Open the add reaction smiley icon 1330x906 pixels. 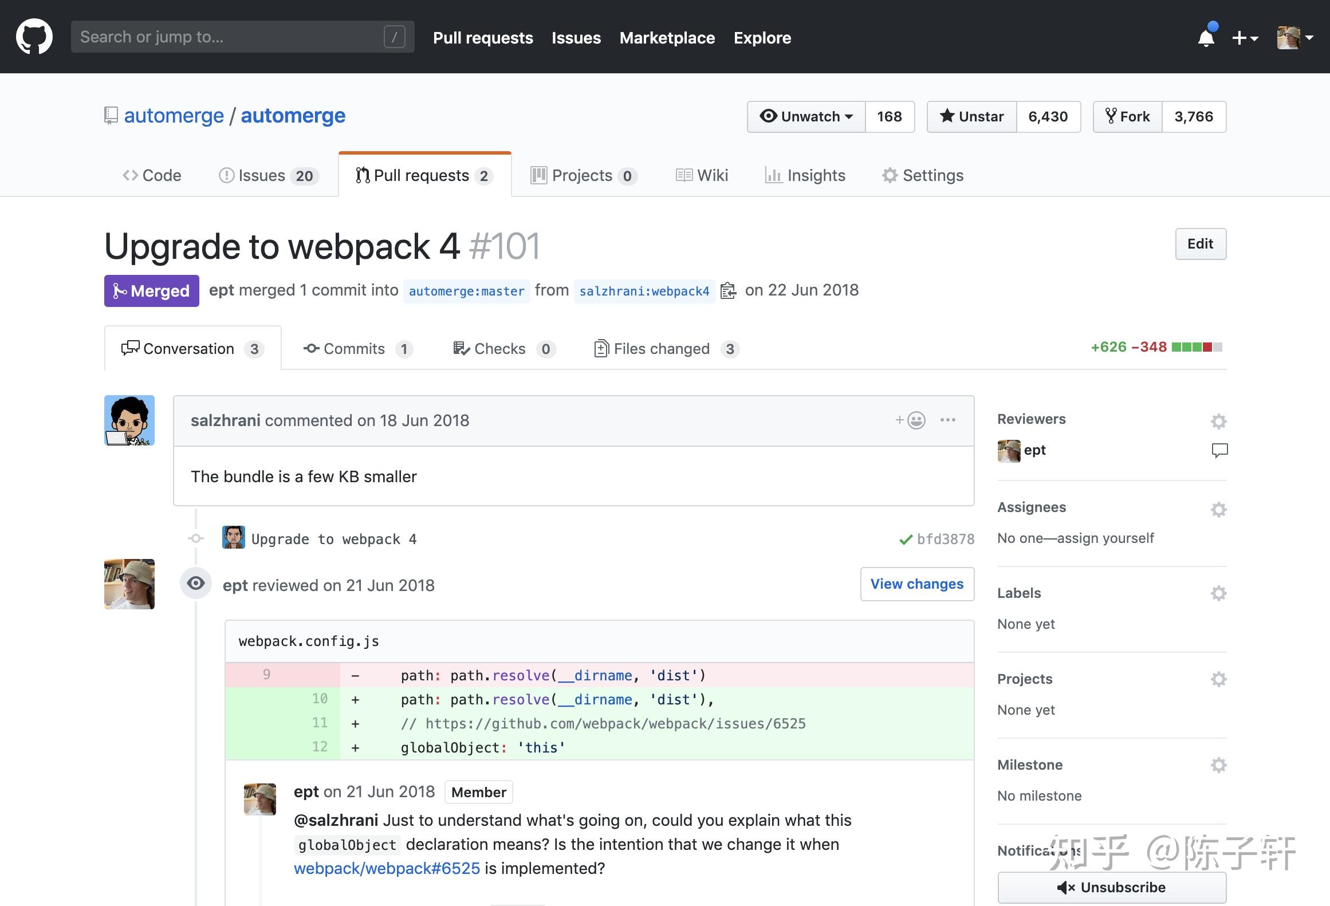click(x=911, y=420)
